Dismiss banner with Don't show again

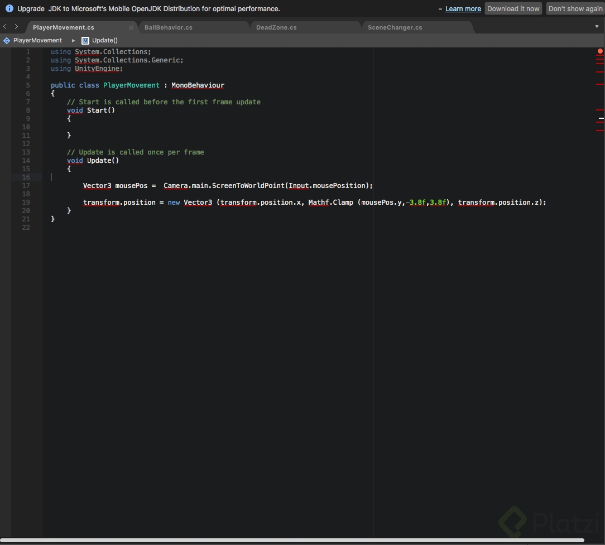pos(575,9)
